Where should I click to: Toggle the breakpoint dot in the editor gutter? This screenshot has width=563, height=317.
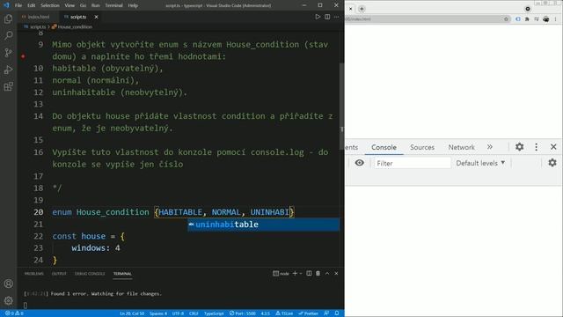point(23,56)
